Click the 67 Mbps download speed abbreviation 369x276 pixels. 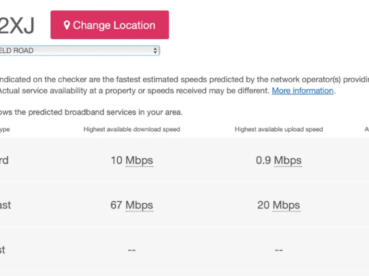139,205
